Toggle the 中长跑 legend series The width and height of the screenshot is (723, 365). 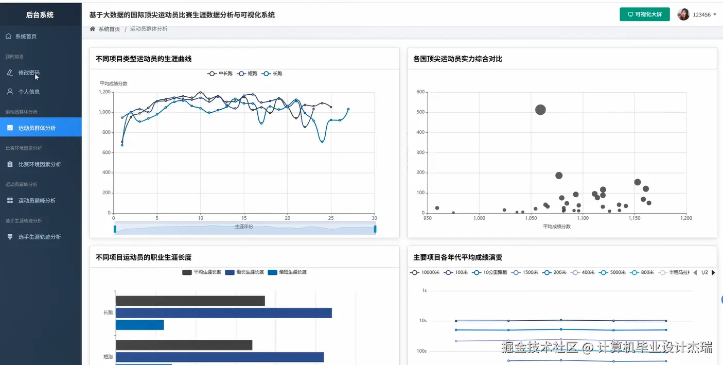[x=220, y=74]
